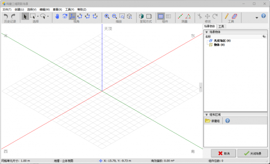Select the zoom to rectangle tool
Image resolution: width=270 pixels, height=164 pixels.
(122, 16)
